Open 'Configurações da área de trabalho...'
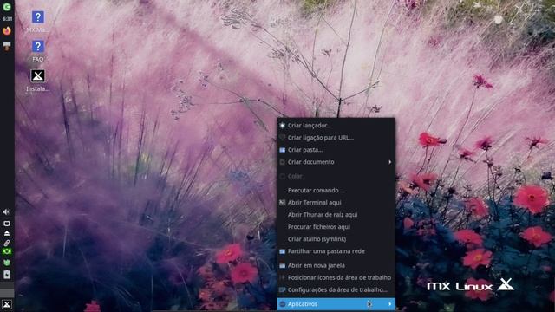The height and width of the screenshot is (312, 555). [x=336, y=289]
